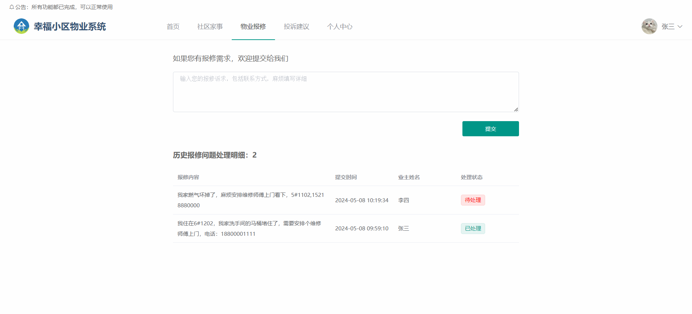Screen dimensions: 692x314
Task: Open the 社区家事 tab
Action: pyautogui.click(x=210, y=27)
